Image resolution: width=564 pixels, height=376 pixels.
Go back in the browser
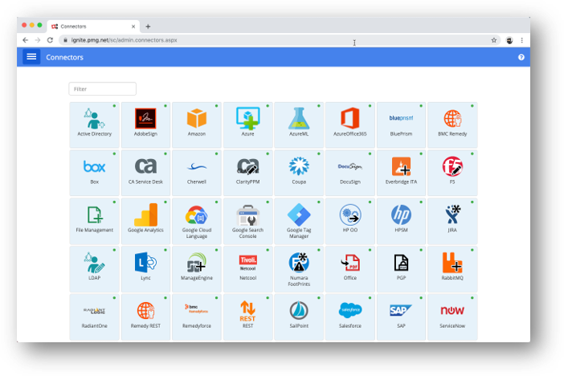click(25, 40)
